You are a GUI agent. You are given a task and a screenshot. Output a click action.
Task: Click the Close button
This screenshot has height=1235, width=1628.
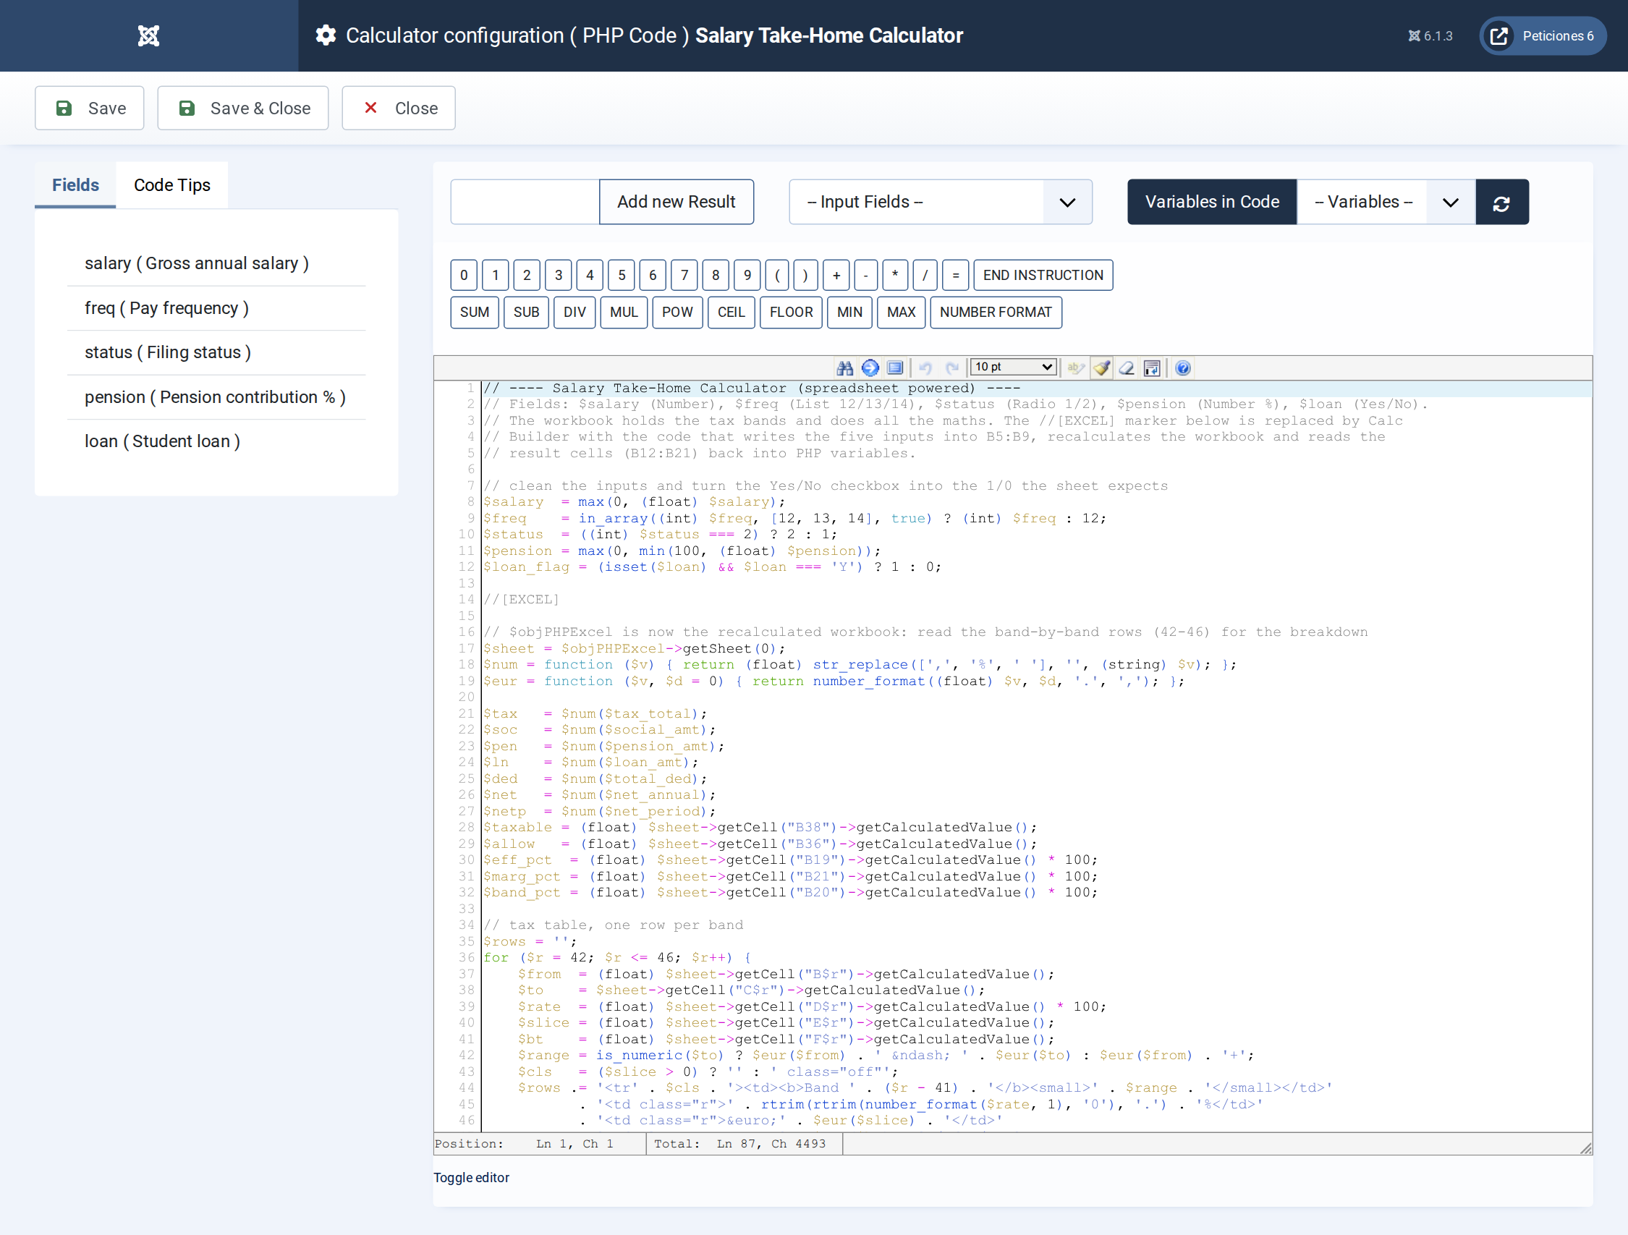398,109
